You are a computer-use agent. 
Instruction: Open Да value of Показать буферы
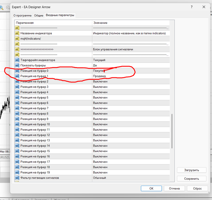click(x=131, y=65)
